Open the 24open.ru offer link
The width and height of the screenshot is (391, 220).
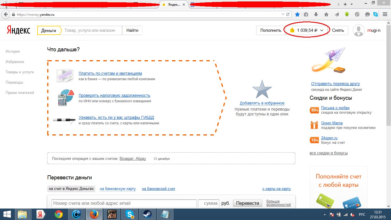coord(329,138)
